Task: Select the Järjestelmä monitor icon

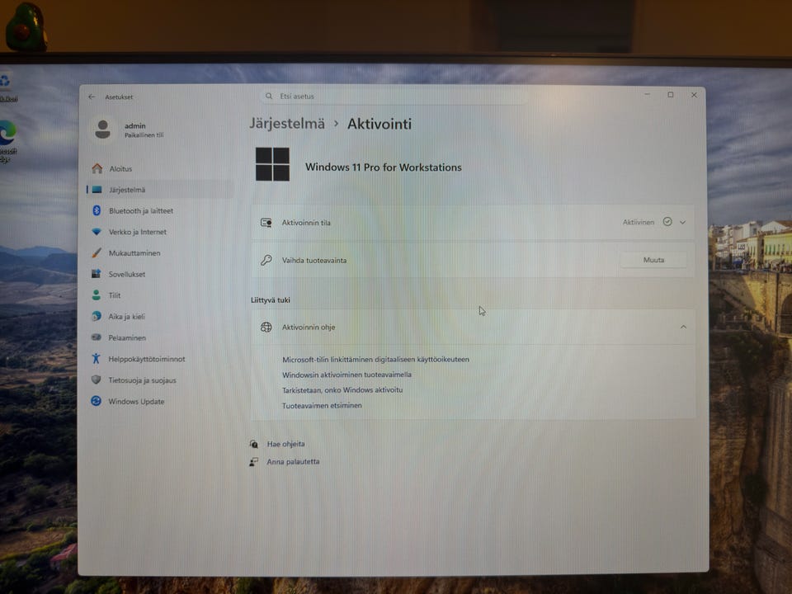Action: [97, 190]
